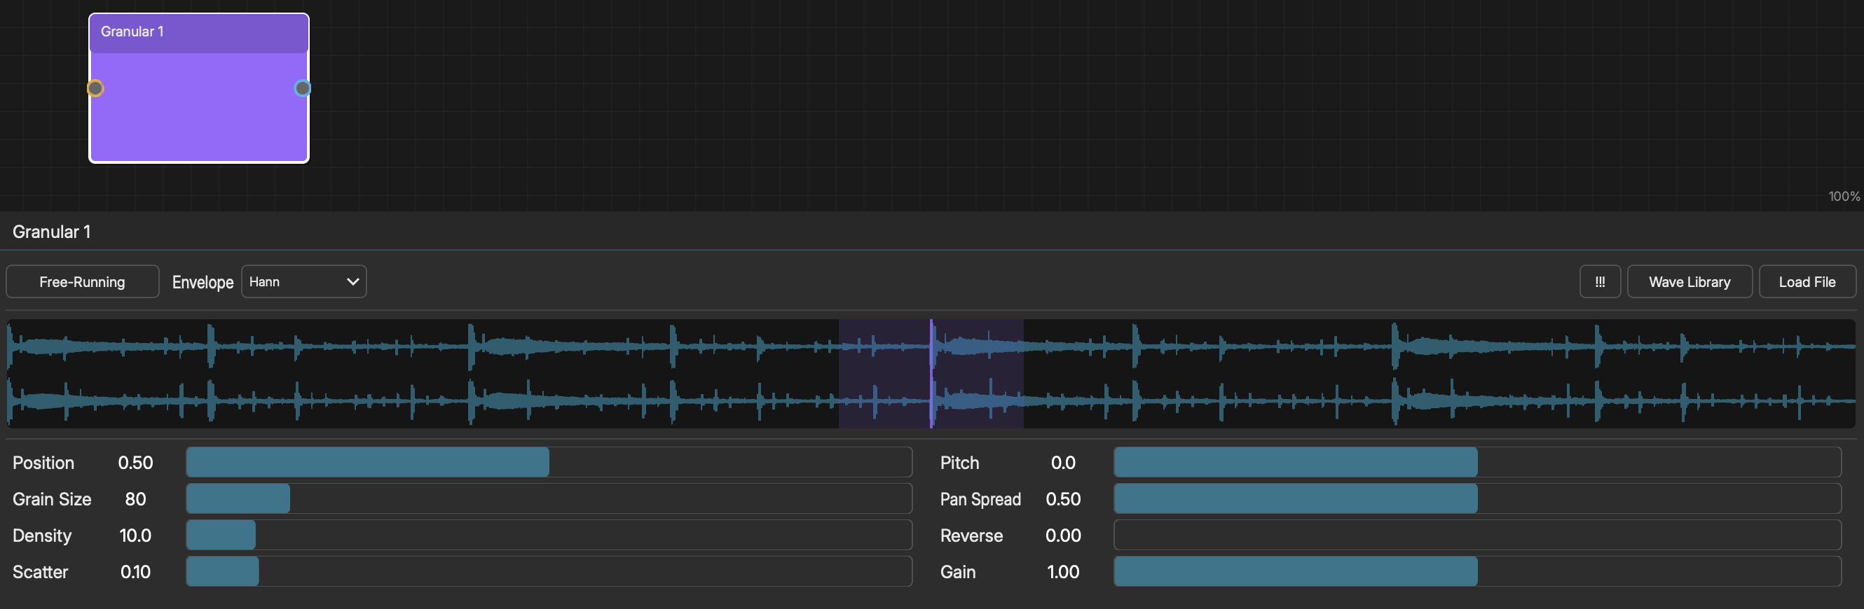Click the purple playhead line in waveform
The image size is (1864, 609).
point(931,374)
